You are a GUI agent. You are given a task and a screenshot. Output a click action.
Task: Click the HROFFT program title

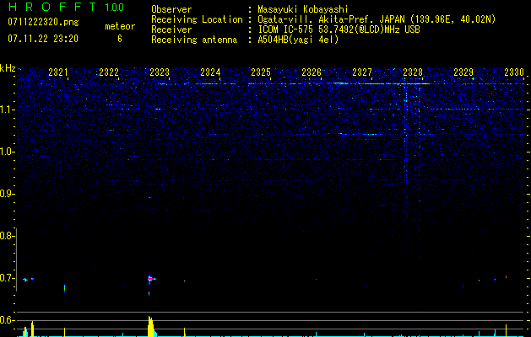pos(53,7)
